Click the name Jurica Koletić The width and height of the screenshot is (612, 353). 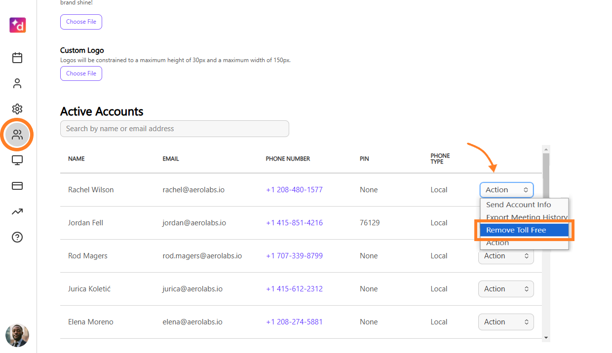pos(89,289)
